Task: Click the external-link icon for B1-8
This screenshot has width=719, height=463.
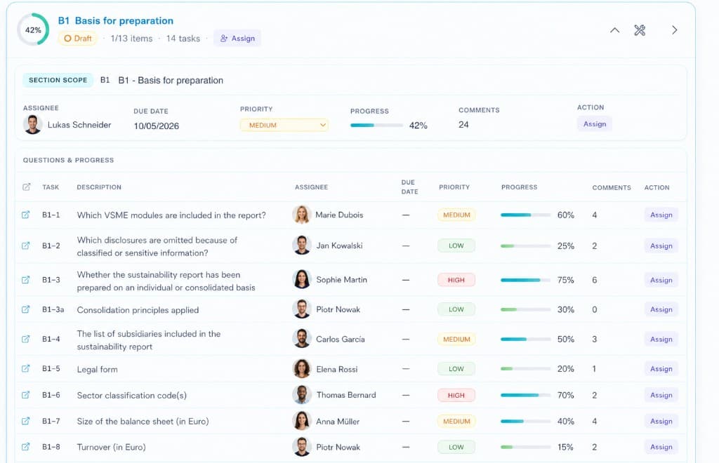Action: [26, 447]
